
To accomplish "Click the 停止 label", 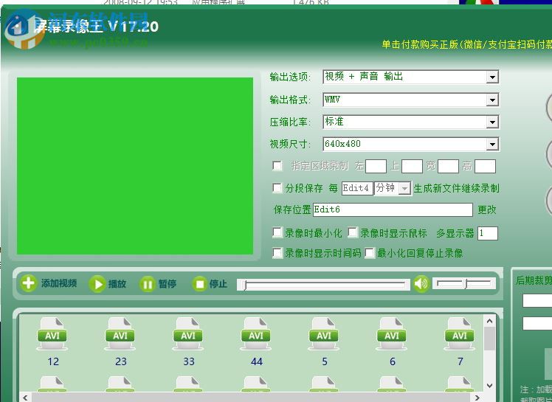I will (218, 284).
